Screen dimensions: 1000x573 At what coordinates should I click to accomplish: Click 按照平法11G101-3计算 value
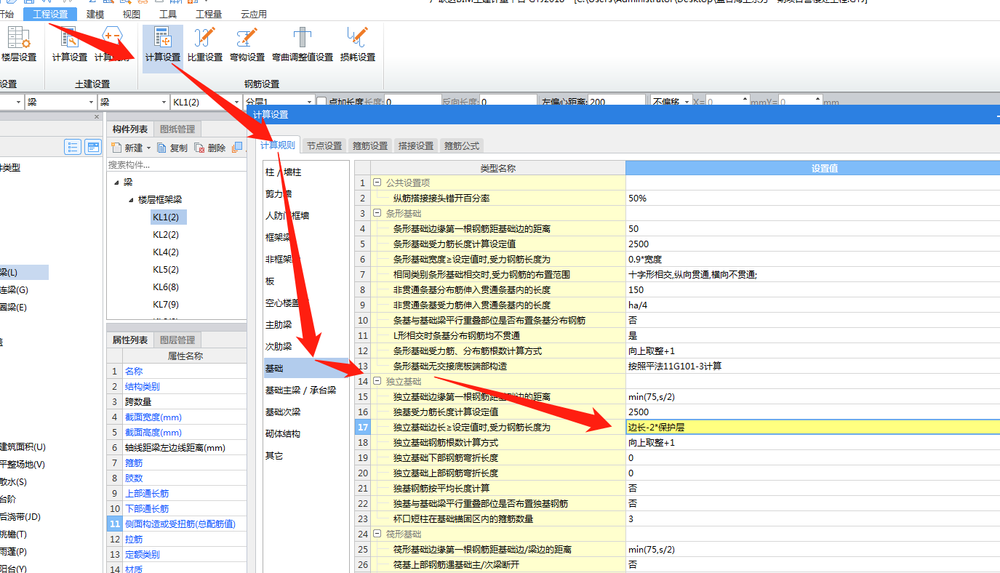[x=812, y=366]
